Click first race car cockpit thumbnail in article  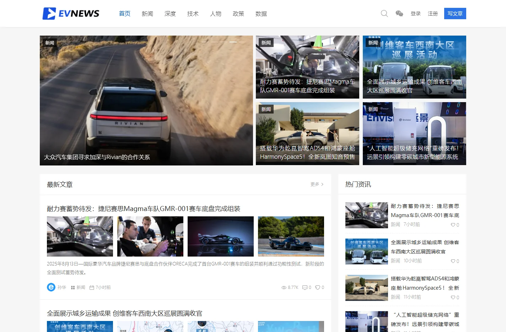(x=80, y=236)
